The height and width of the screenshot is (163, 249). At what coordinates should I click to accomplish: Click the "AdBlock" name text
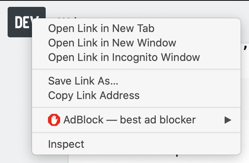tap(83, 120)
